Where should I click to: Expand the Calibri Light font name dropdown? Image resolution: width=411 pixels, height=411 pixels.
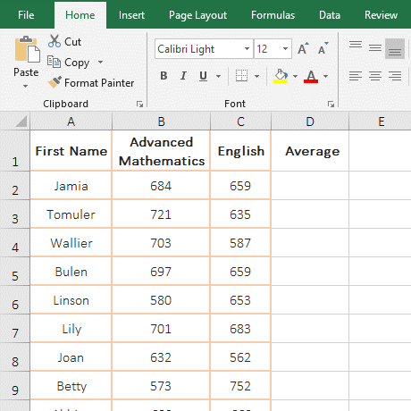point(247,48)
